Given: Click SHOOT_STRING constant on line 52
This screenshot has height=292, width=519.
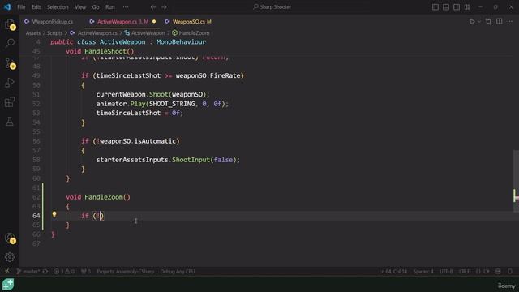Looking at the screenshot, I should pos(172,104).
